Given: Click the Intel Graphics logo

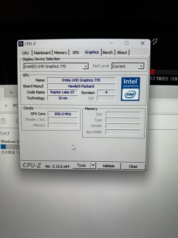Looking at the screenshot, I should pos(130,89).
